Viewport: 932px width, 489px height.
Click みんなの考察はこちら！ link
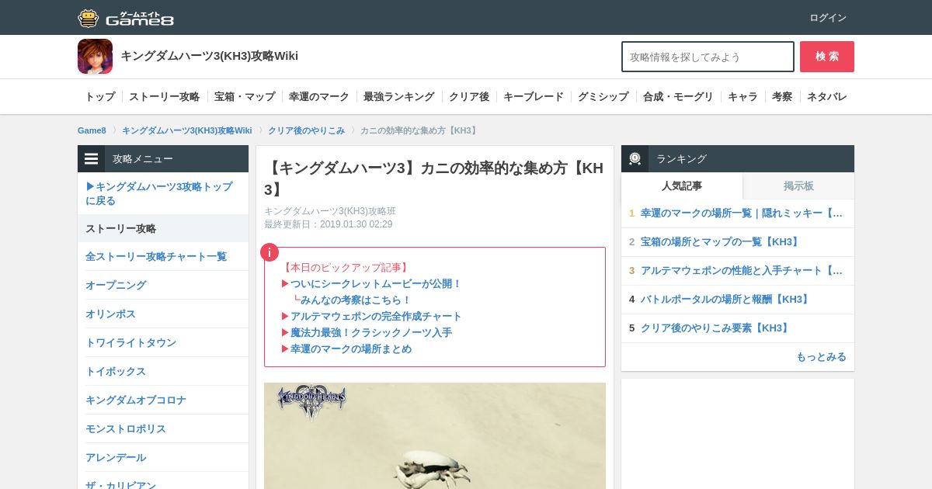pos(356,300)
